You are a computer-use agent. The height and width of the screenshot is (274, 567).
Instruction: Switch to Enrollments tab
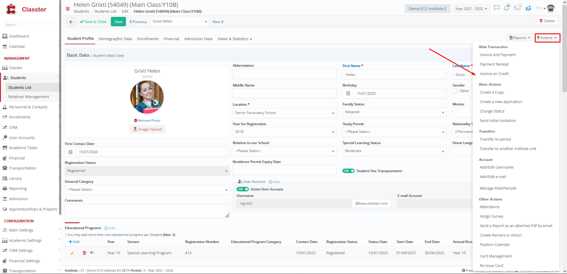148,39
